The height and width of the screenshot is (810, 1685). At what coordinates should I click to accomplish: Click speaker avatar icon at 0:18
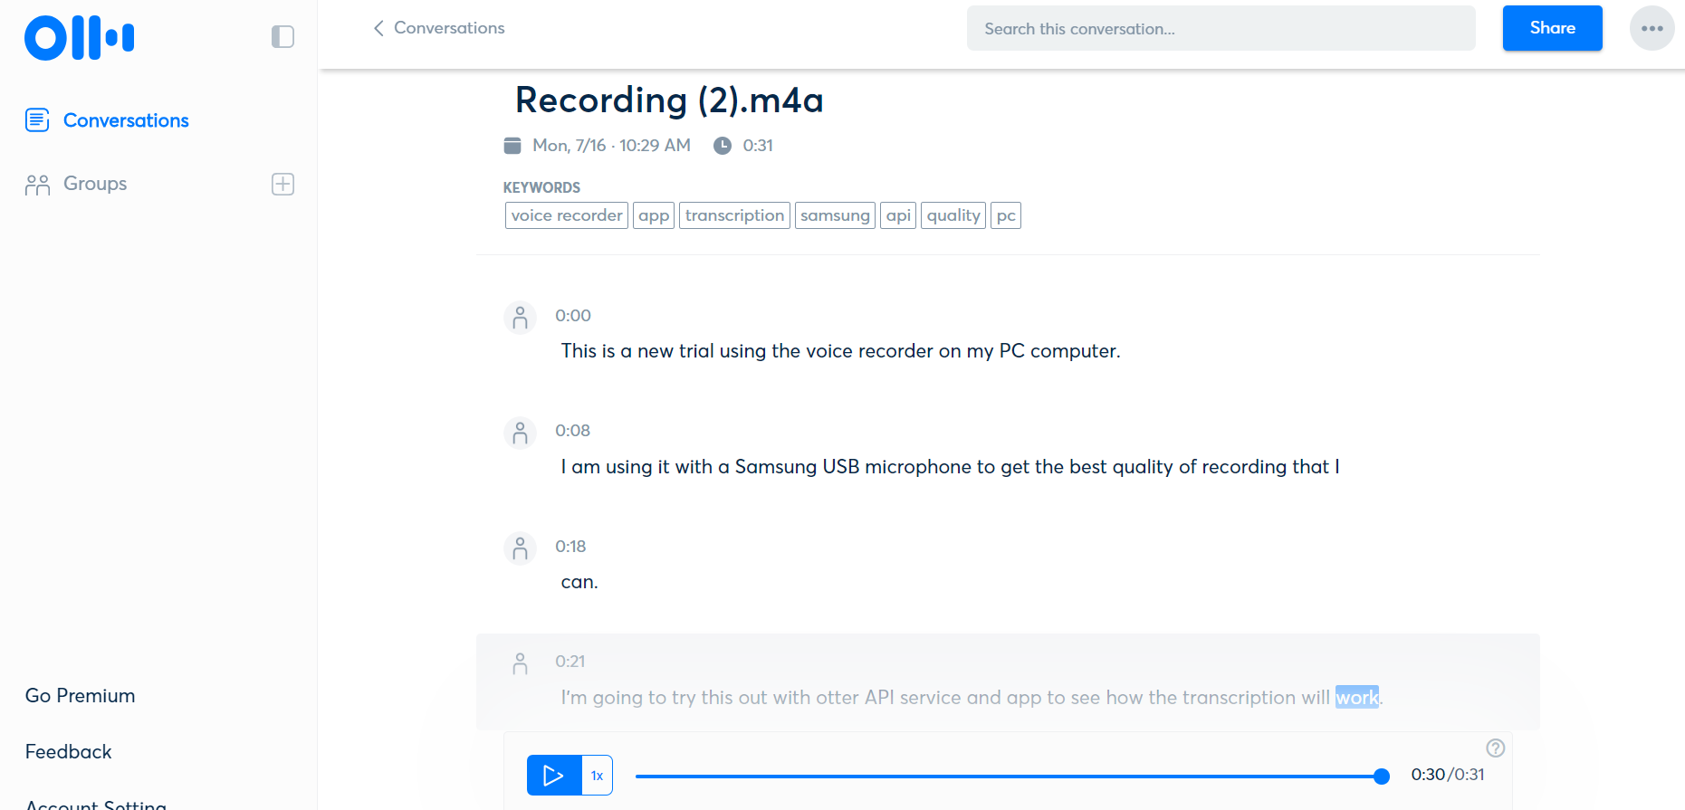(x=520, y=548)
